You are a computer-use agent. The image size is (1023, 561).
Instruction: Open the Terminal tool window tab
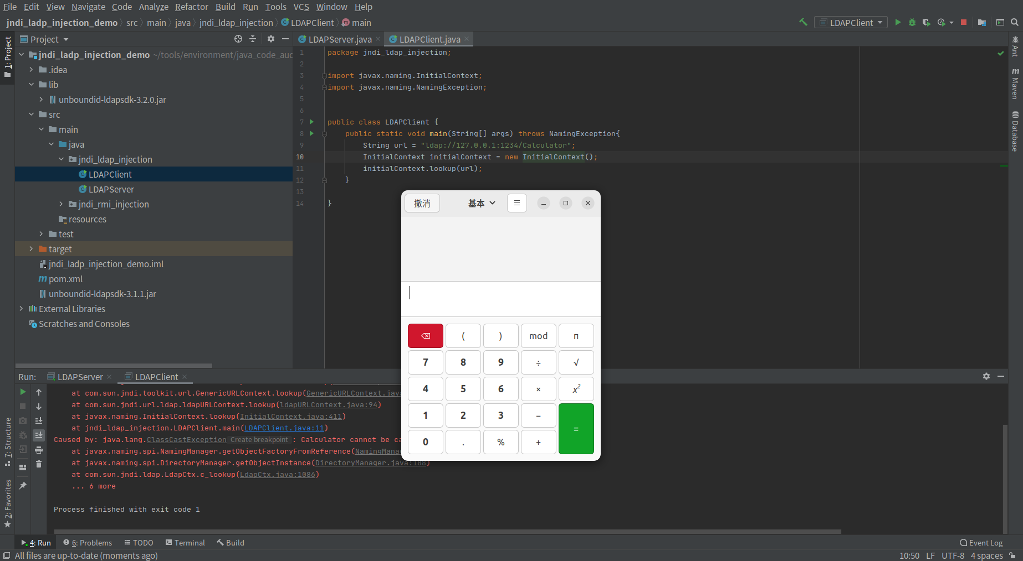coord(185,543)
